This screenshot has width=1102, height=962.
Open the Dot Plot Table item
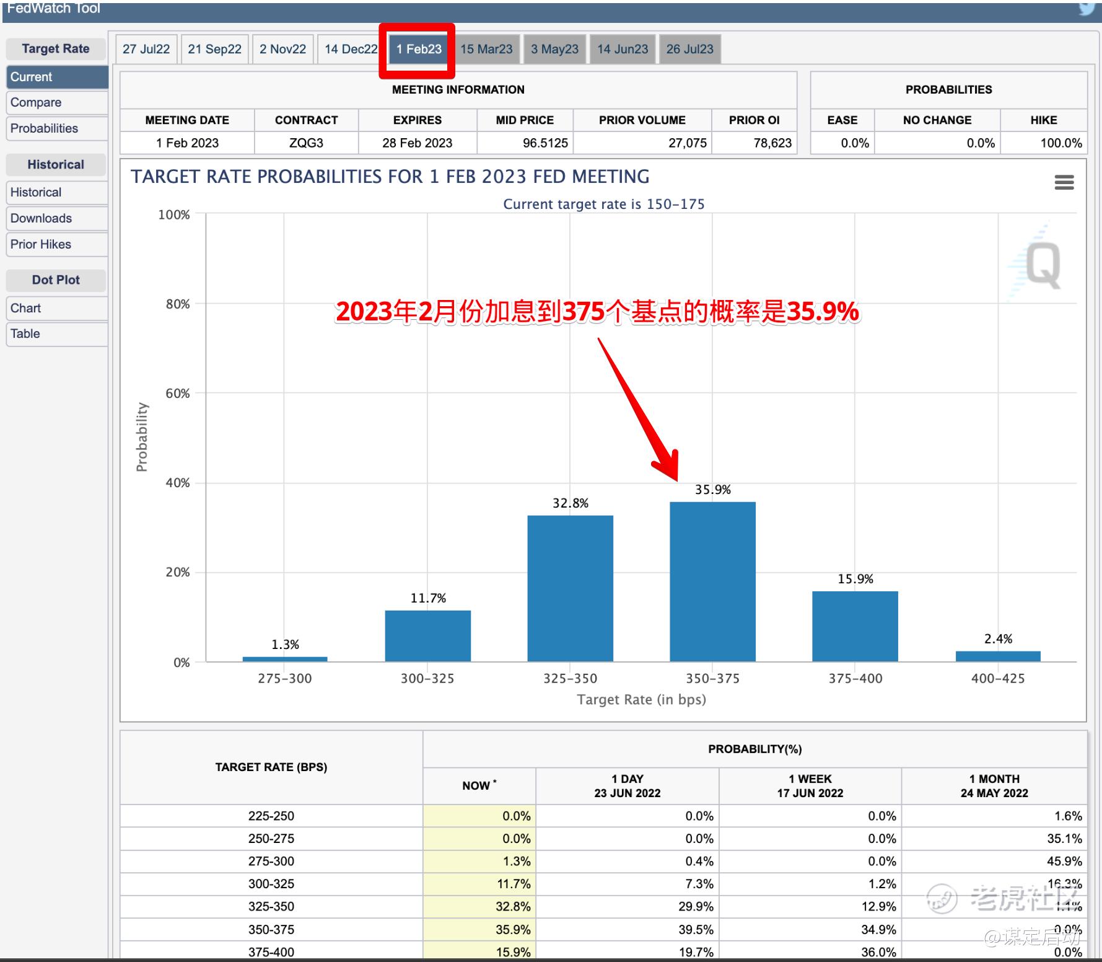click(56, 333)
